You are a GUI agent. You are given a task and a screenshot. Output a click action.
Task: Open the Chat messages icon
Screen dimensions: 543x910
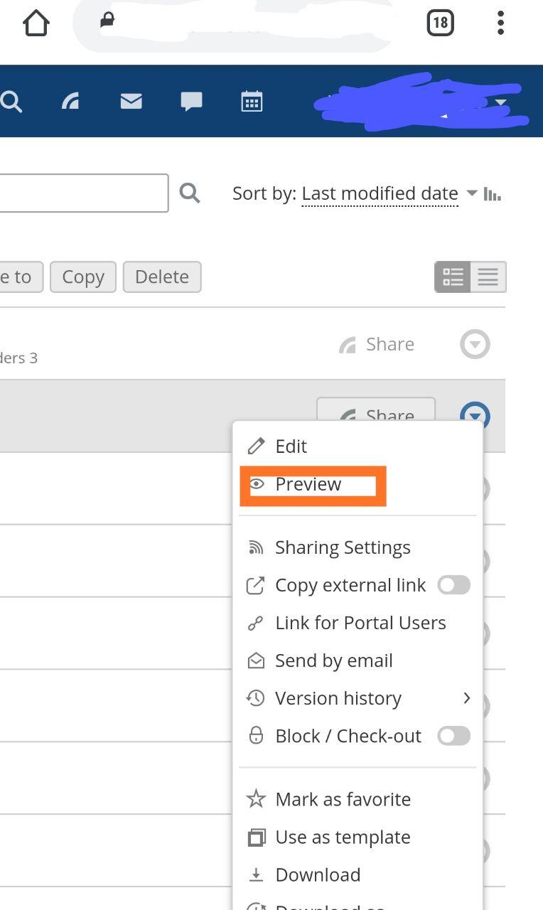(191, 102)
